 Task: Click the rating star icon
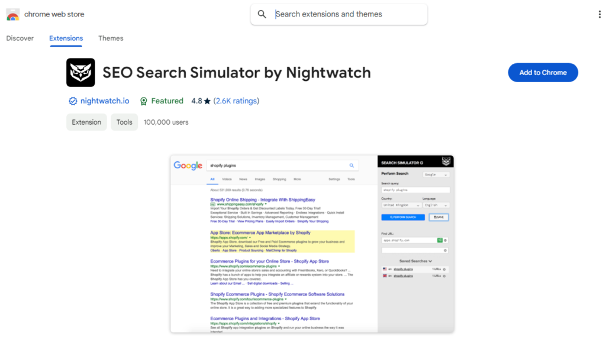coord(207,101)
